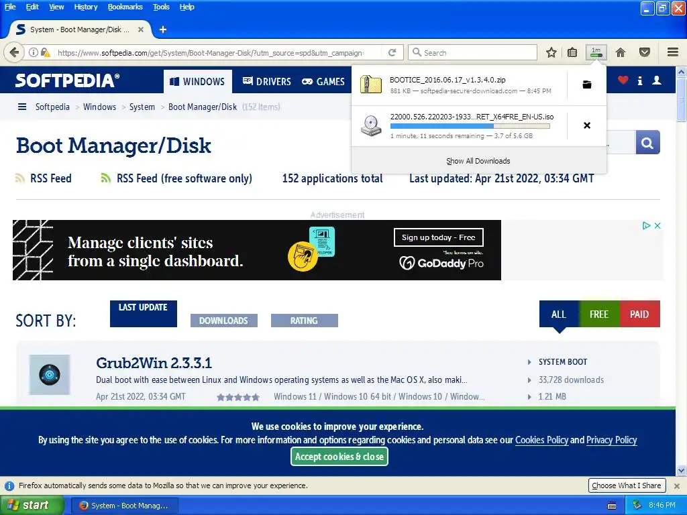Bookmark this page with the star icon

click(551, 52)
